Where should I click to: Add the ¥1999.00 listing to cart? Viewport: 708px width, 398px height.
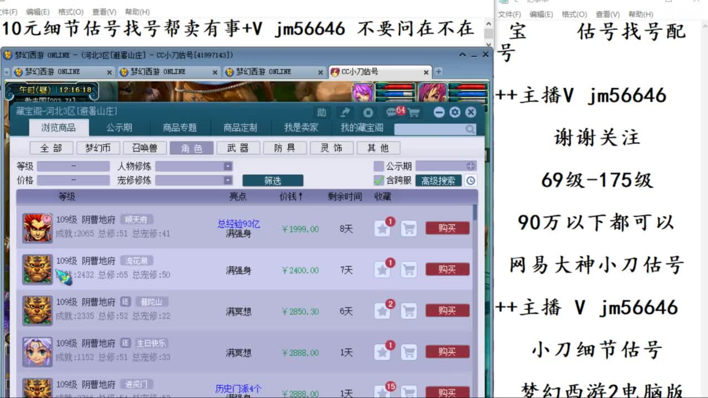[408, 228]
